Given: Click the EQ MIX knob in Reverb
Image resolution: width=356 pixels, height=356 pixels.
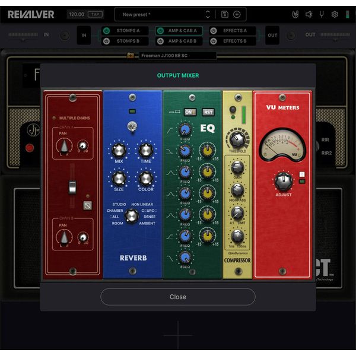Looking at the screenshot, I should coord(119,150).
